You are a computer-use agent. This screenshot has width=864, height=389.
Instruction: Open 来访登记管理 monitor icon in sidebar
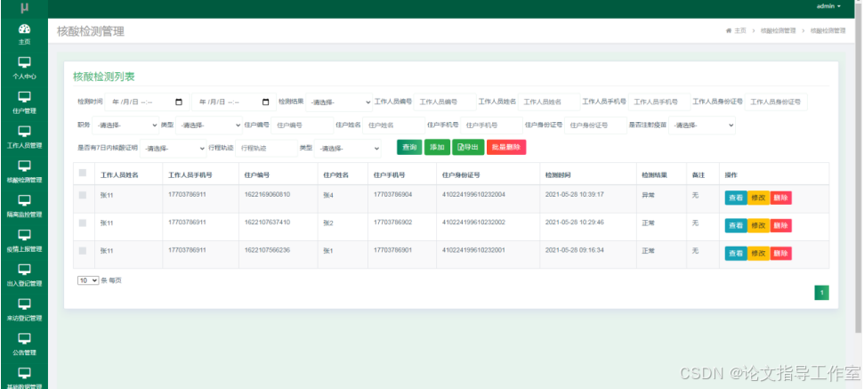coord(24,304)
